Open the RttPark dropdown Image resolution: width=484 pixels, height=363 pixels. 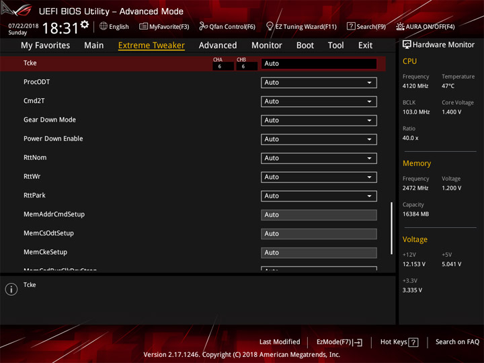pos(319,196)
